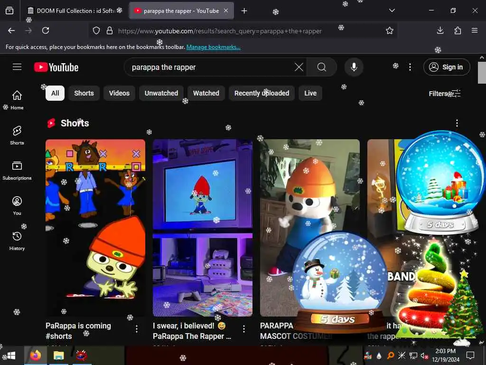This screenshot has height=365, width=486.
Task: List all tabs dropdown arrow
Action: click(392, 11)
